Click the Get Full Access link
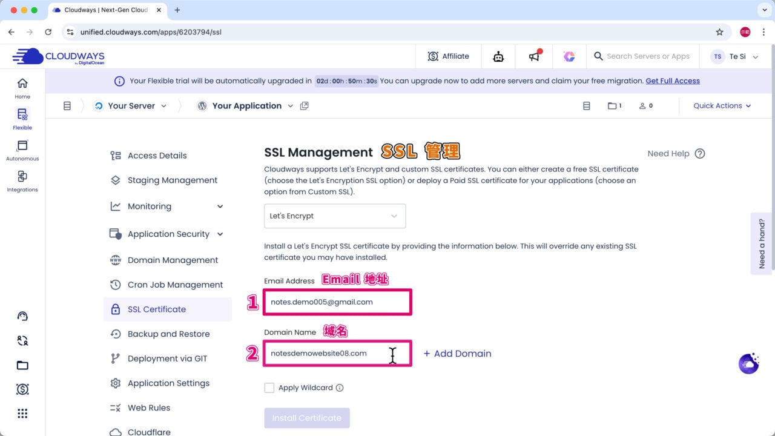775x436 pixels. click(672, 81)
